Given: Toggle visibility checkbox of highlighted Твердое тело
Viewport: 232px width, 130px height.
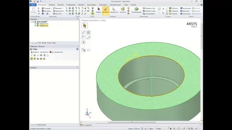Looking at the screenshot, I should 36,26.
